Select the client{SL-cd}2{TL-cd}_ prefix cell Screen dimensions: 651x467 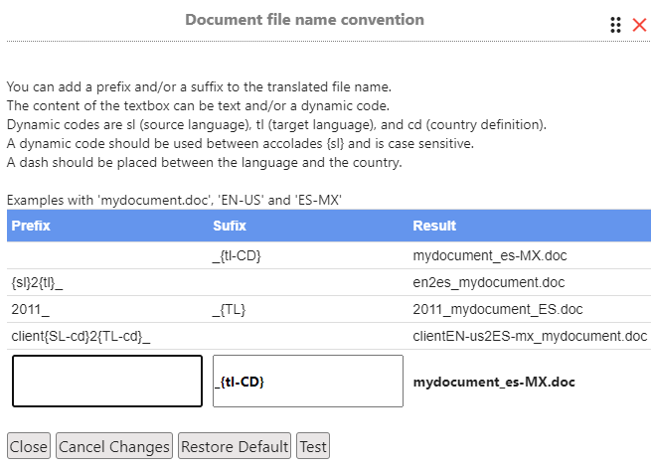click(81, 336)
